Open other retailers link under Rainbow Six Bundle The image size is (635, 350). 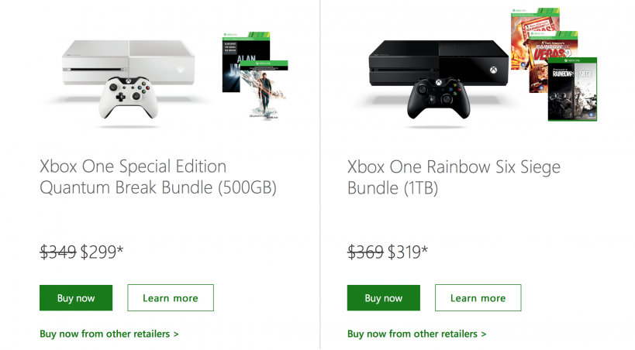point(417,334)
